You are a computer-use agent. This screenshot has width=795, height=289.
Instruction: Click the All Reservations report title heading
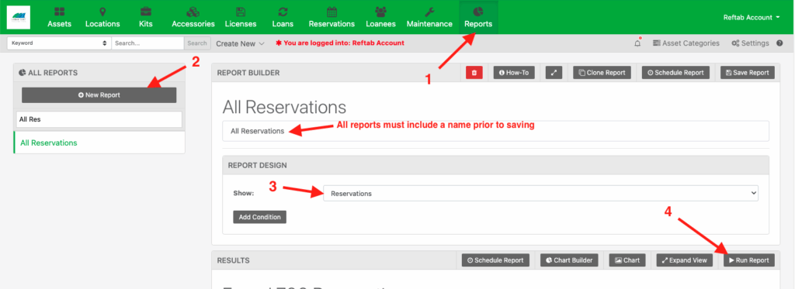(284, 107)
